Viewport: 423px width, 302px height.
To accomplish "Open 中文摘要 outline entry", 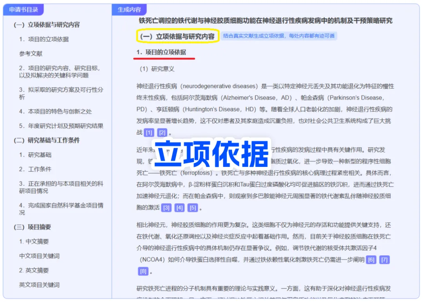I will 34,242.
